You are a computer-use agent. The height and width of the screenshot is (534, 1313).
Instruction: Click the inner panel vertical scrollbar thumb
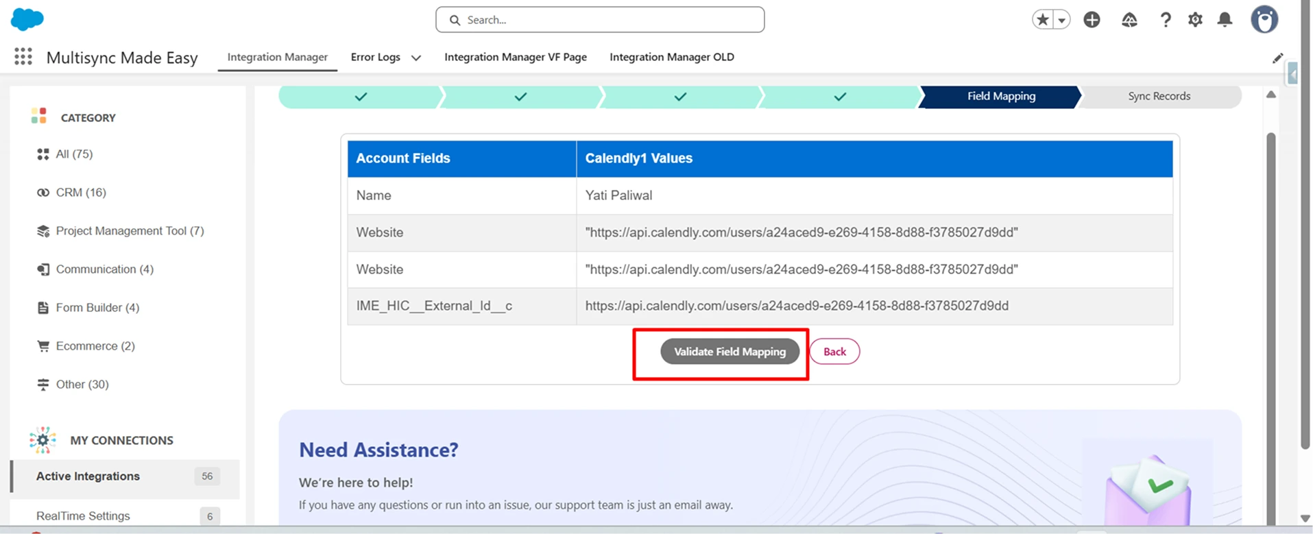point(1270,329)
